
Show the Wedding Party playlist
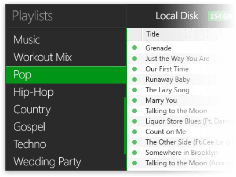[x=47, y=162]
